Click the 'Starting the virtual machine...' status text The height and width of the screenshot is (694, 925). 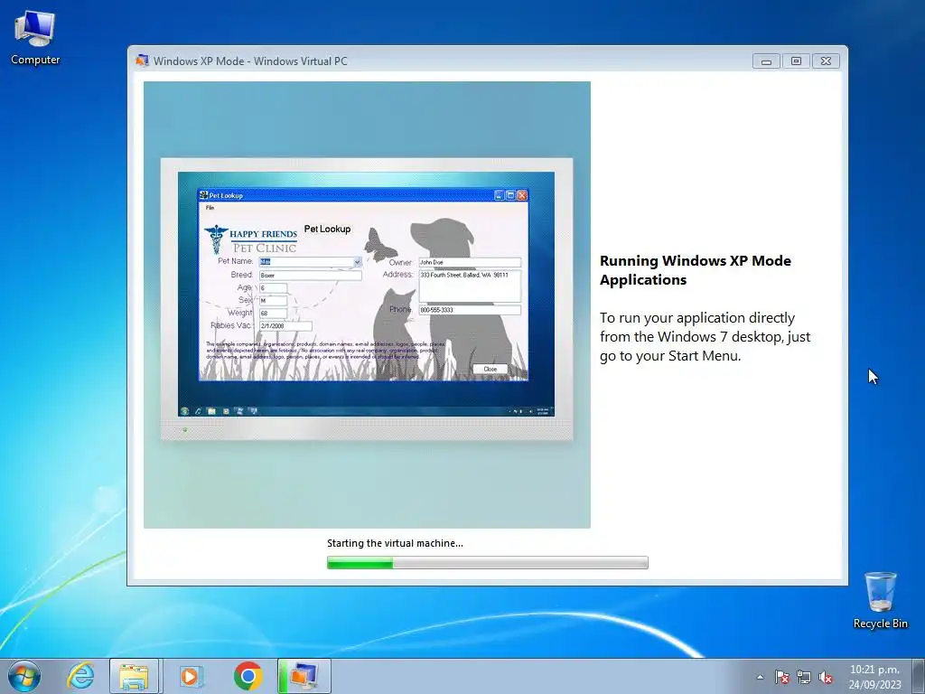coord(395,543)
